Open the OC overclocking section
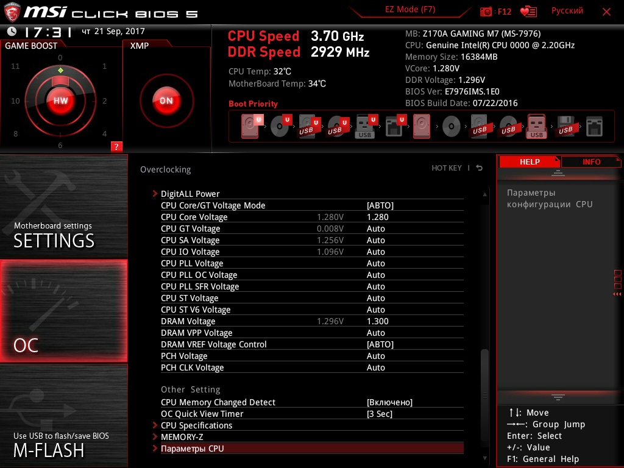 [63, 311]
